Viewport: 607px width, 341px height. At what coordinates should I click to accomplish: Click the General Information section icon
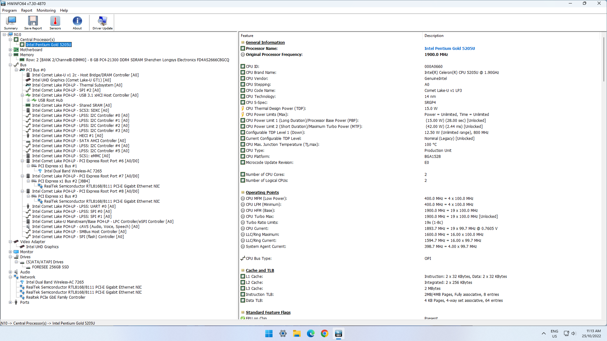click(243, 43)
